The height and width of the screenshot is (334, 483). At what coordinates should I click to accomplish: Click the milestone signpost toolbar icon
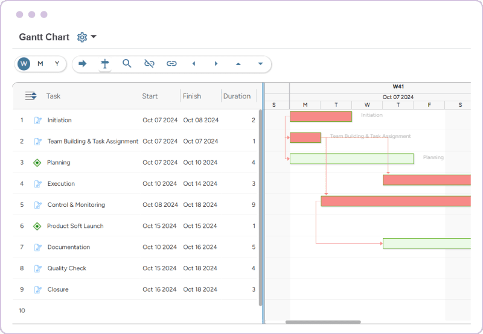[104, 64]
